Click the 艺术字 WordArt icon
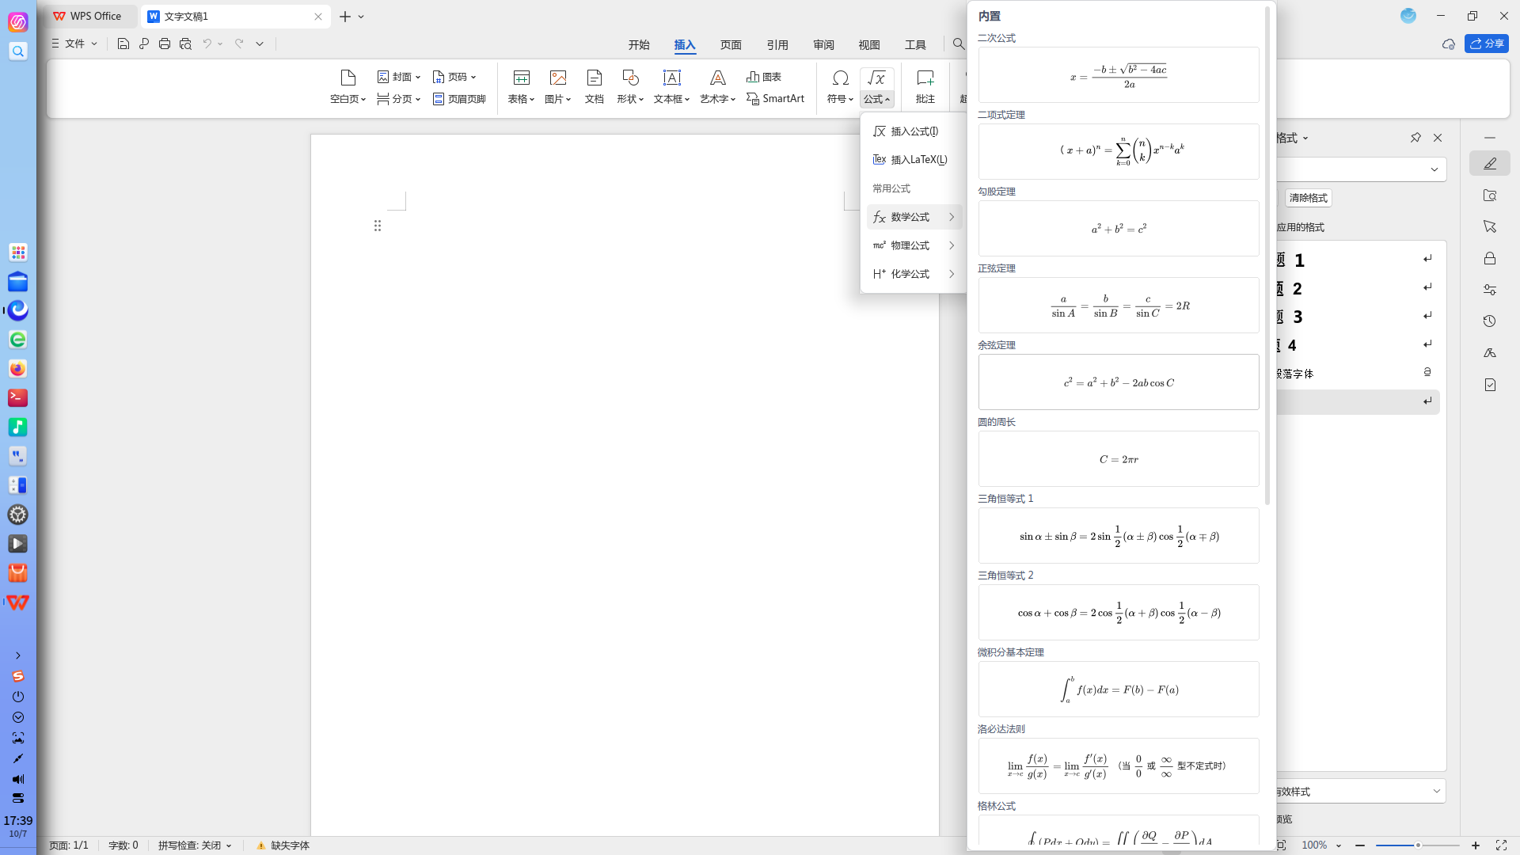 [717, 78]
